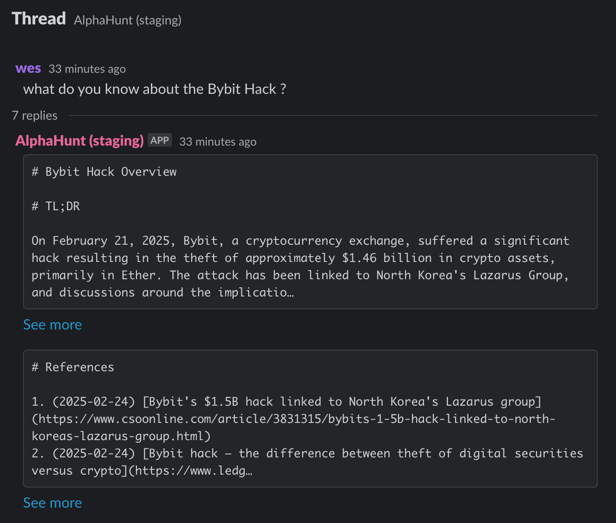Click the 7 replies label

coord(34,115)
